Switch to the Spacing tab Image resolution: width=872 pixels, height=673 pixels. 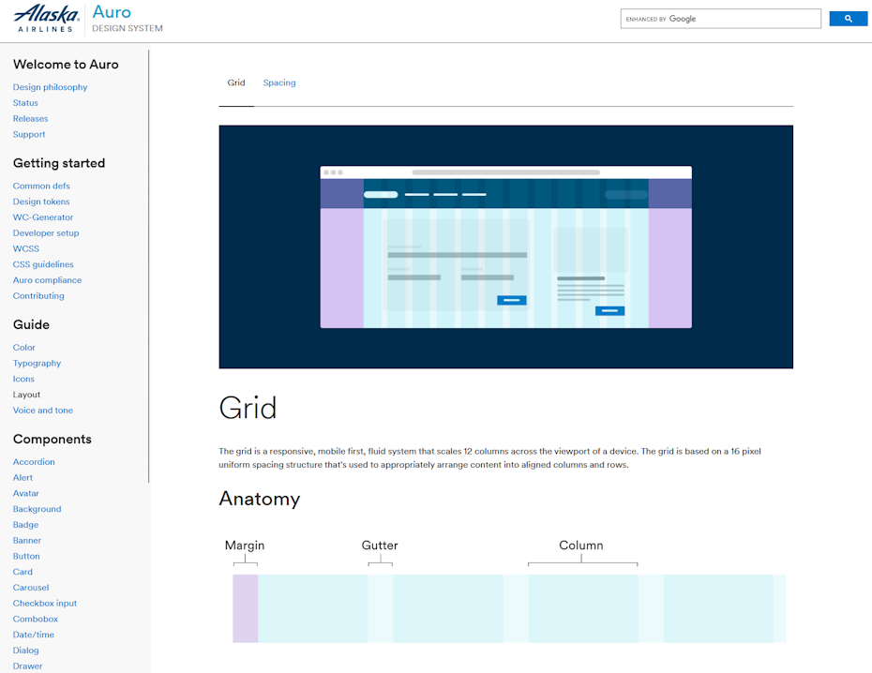click(279, 82)
